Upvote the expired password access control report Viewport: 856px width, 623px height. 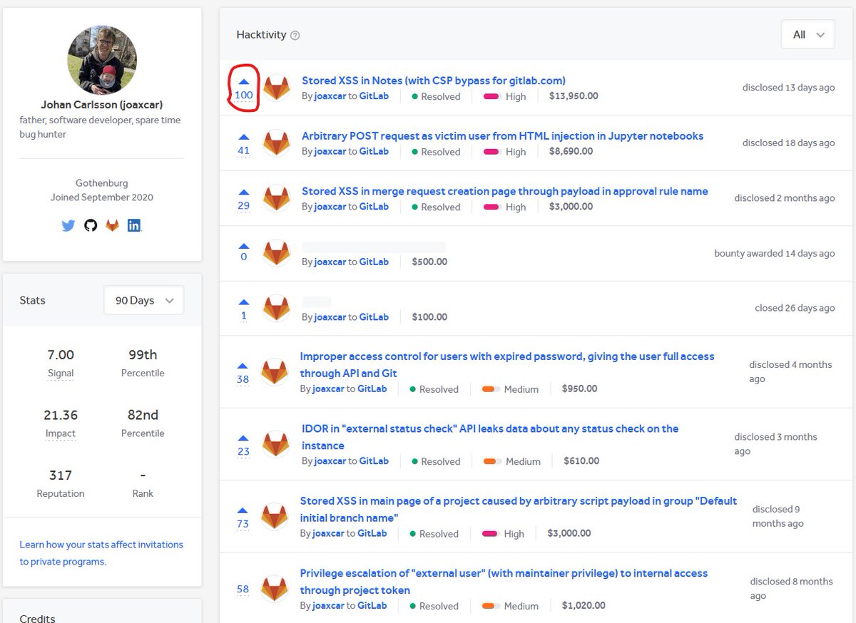click(x=243, y=366)
